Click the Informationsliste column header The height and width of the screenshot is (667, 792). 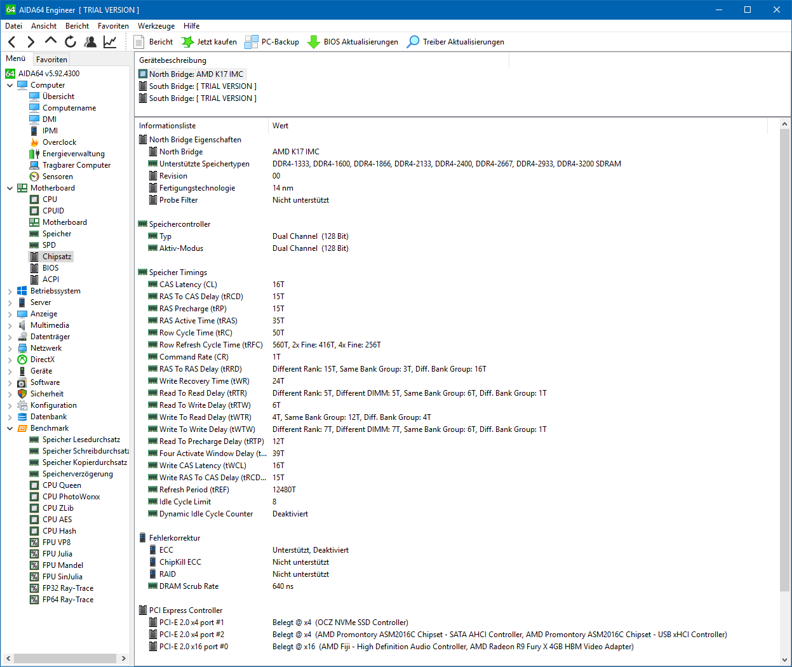[x=201, y=126]
